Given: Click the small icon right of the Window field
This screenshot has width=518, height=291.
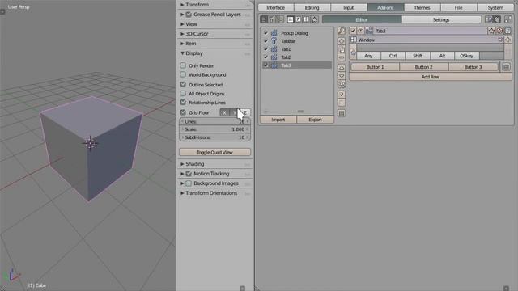Looking at the screenshot, I should tap(500, 40).
